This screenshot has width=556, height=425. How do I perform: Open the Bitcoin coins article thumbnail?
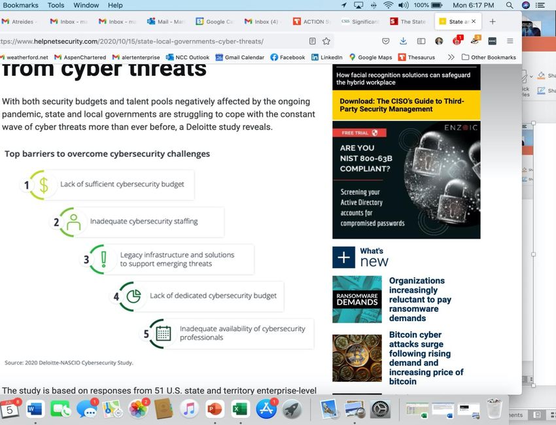click(x=357, y=358)
